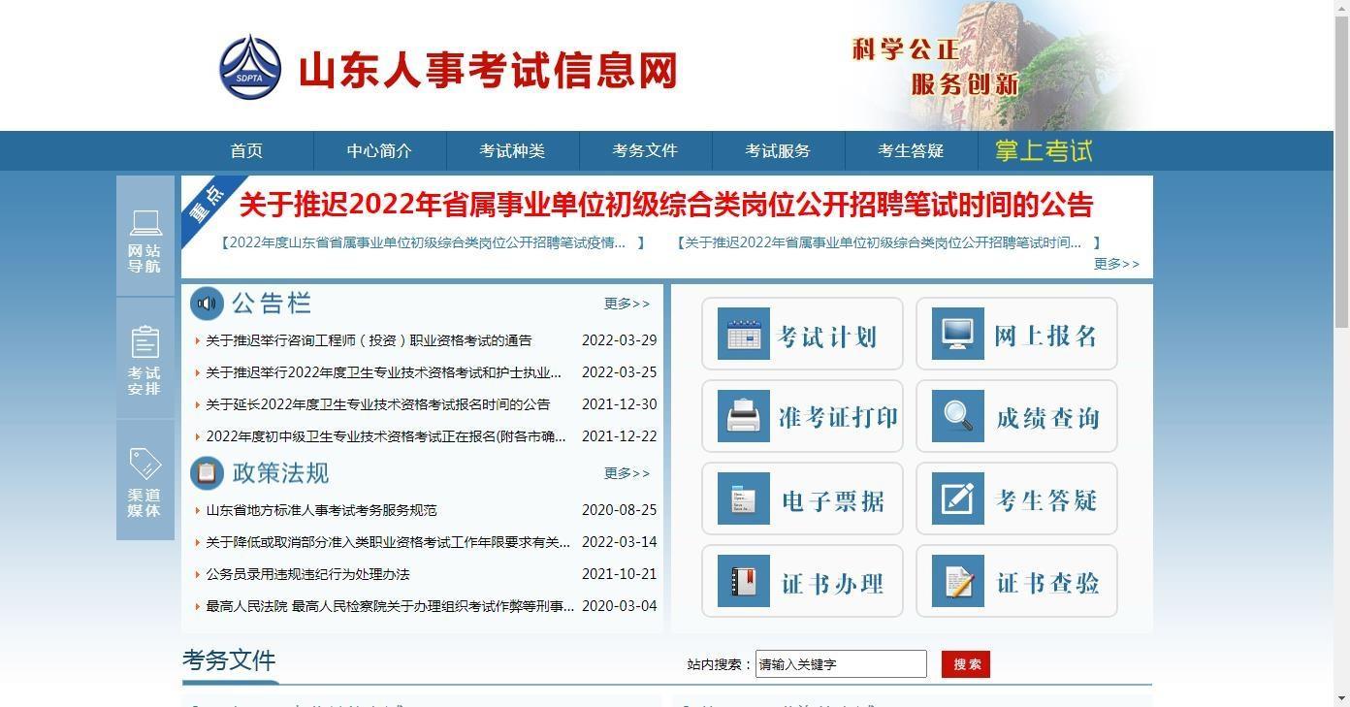Click the SDPTA site logo

click(250, 67)
